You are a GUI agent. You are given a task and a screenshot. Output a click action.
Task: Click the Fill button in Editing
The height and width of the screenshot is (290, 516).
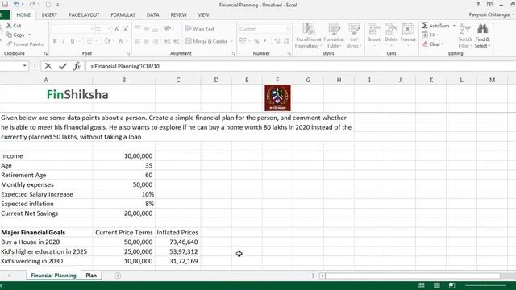point(430,35)
